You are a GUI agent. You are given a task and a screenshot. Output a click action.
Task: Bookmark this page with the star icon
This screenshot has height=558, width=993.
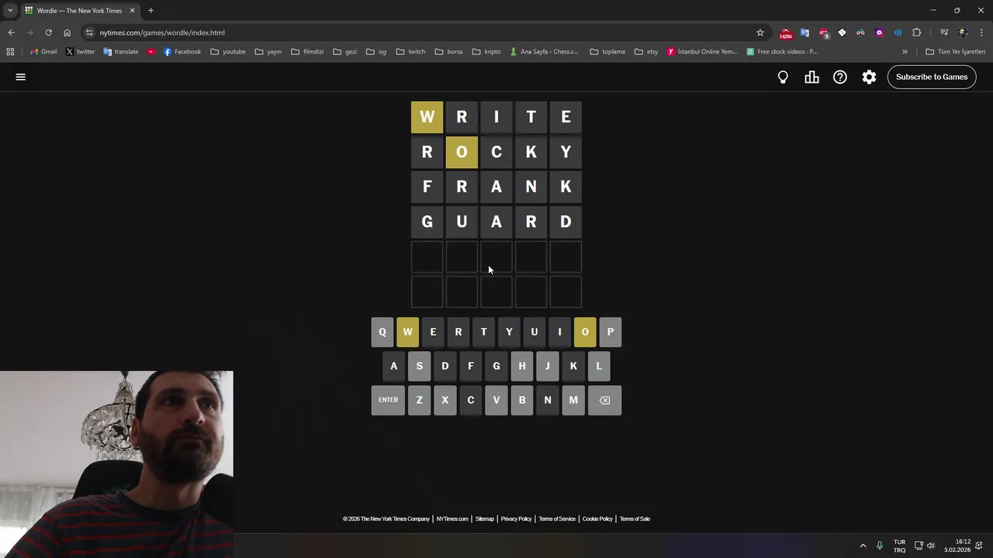pyautogui.click(x=760, y=33)
